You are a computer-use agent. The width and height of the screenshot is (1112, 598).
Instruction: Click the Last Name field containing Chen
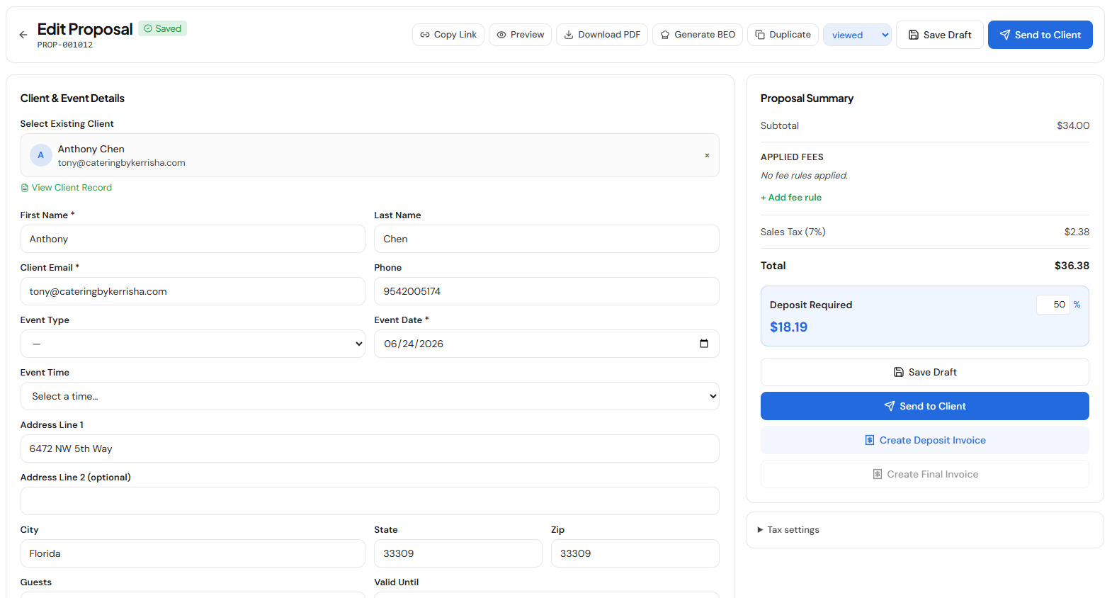tap(547, 239)
